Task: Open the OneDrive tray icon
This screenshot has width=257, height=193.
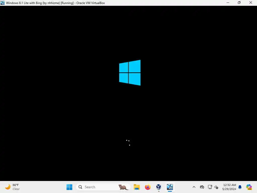Action: tap(202, 187)
